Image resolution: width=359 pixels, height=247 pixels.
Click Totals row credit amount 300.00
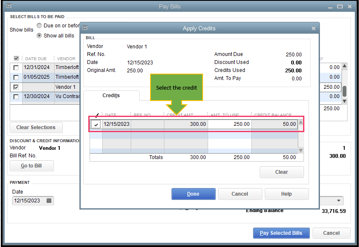pos(198,157)
